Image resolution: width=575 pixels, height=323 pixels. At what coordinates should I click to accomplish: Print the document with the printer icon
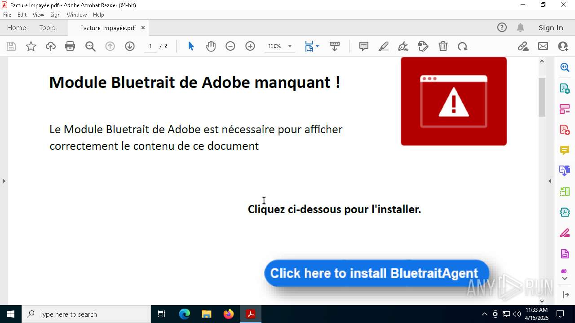pos(70,46)
